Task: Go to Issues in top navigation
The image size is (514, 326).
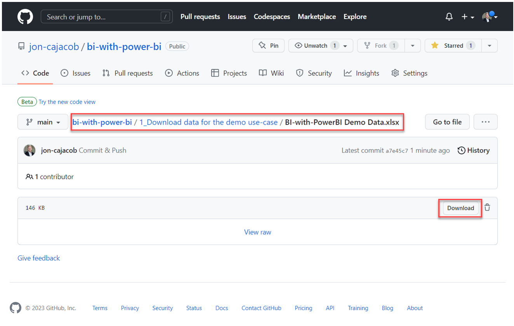Action: [237, 17]
